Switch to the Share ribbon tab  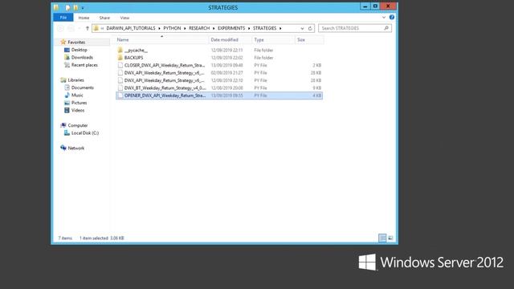click(x=104, y=18)
